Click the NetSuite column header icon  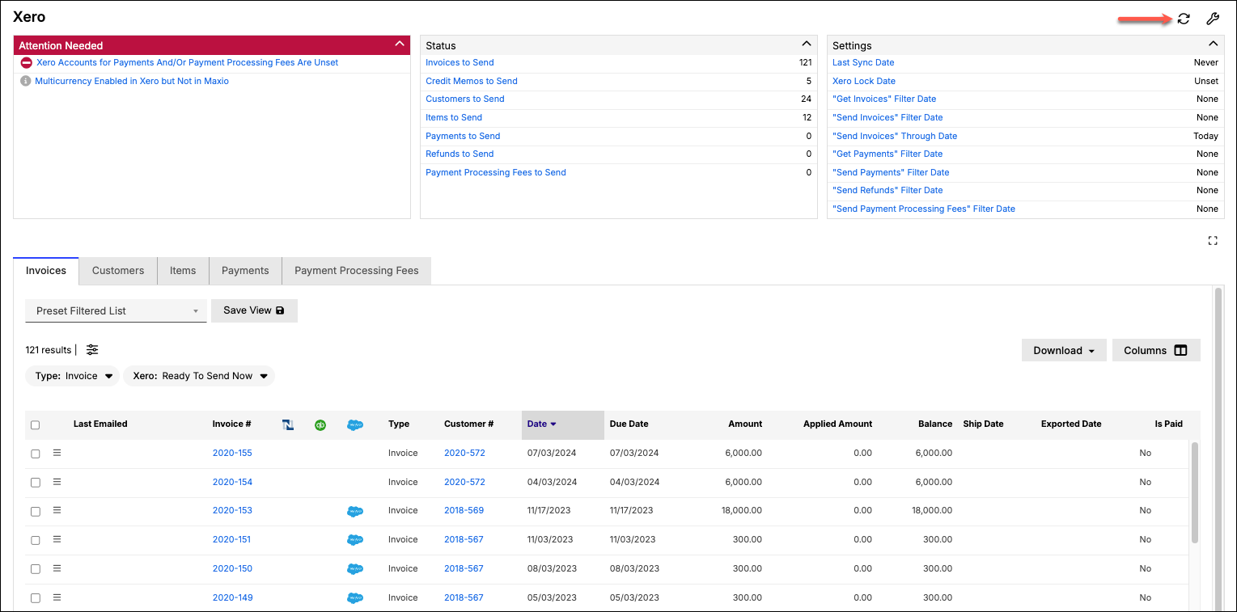tap(288, 424)
